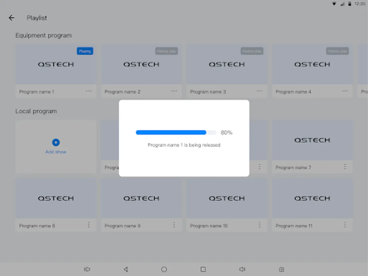
Task: Click the Program name 9 label
Action: 122,226
